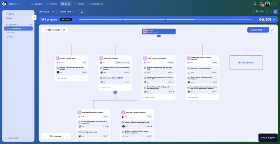Collapse children under Delight our customers

click(x=115, y=93)
